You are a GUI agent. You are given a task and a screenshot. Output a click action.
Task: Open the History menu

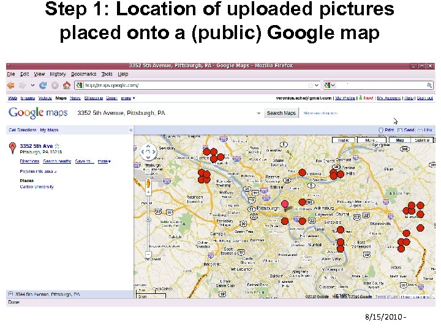tap(58, 74)
